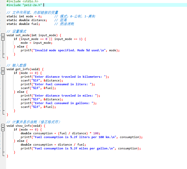Click the mode = input_mode assignment line
Viewport: 187px width, 169px height.
(36, 43)
